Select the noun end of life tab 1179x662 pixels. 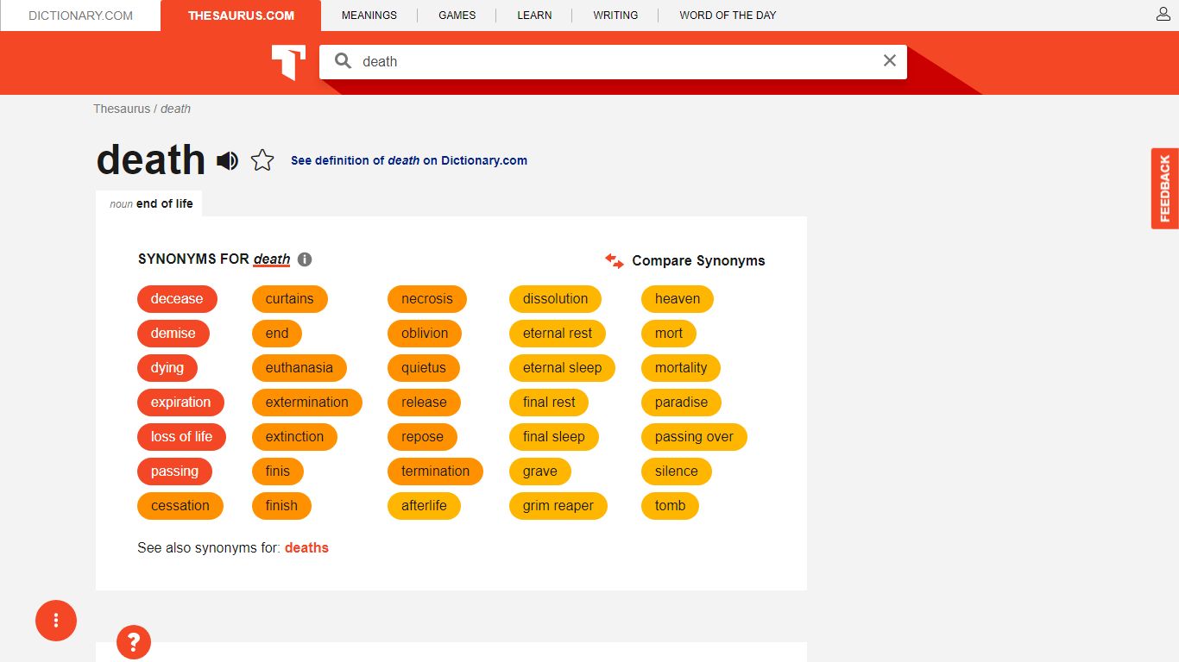[151, 203]
